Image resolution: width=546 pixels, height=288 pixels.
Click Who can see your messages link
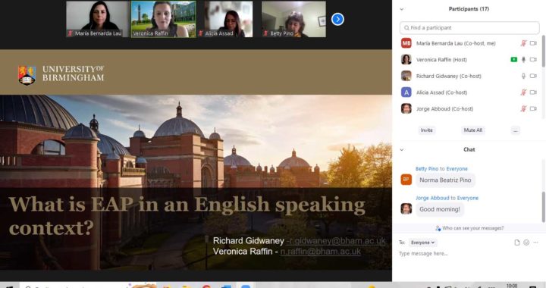tap(469, 228)
